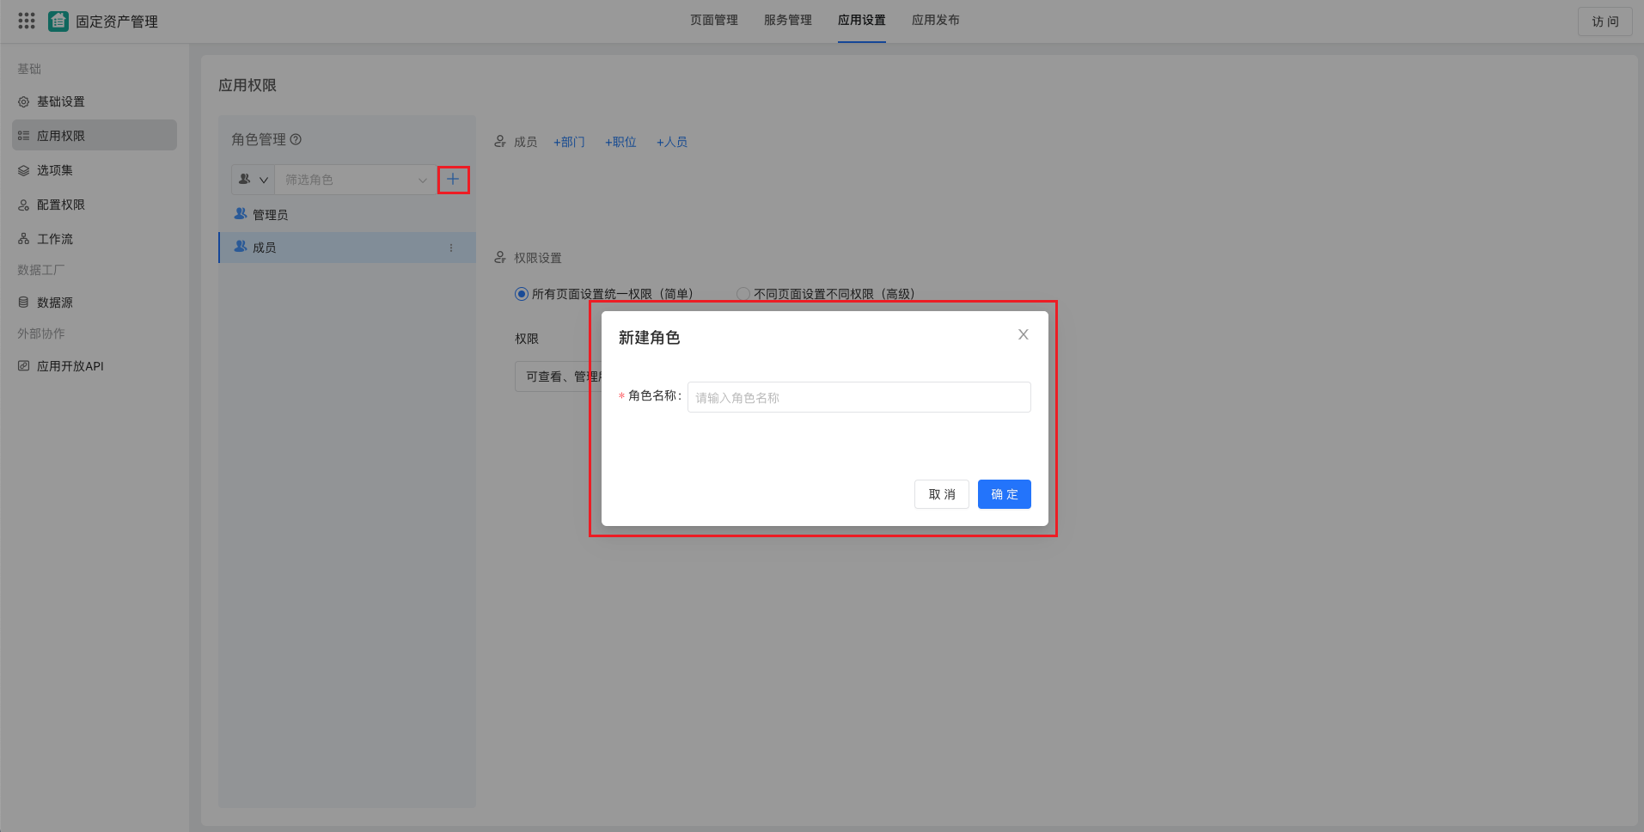Switch to the 页面管理 tab

713,21
